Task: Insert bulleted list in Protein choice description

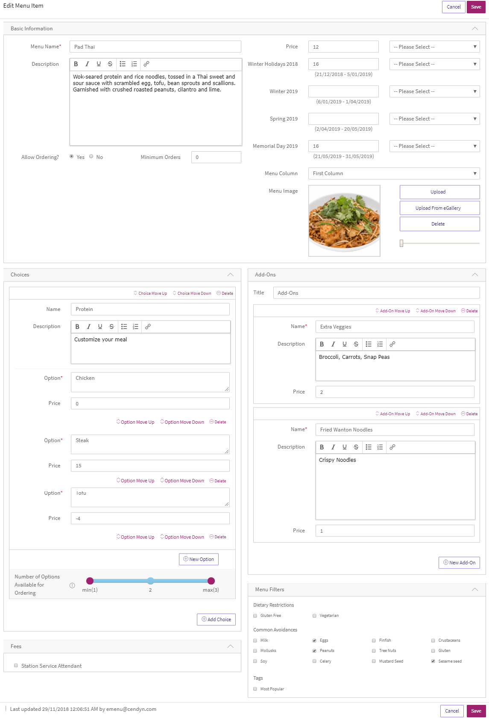Action: point(124,327)
